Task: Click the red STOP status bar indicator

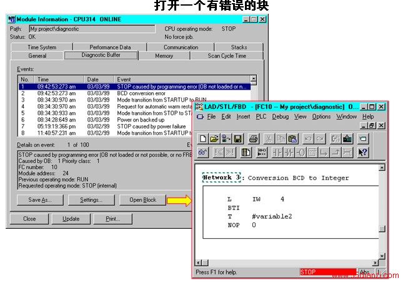Action: point(328,272)
